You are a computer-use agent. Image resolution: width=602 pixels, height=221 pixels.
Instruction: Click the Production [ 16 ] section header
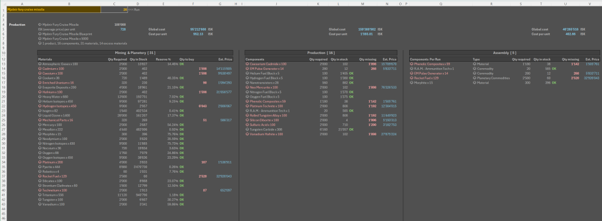click(x=322, y=52)
